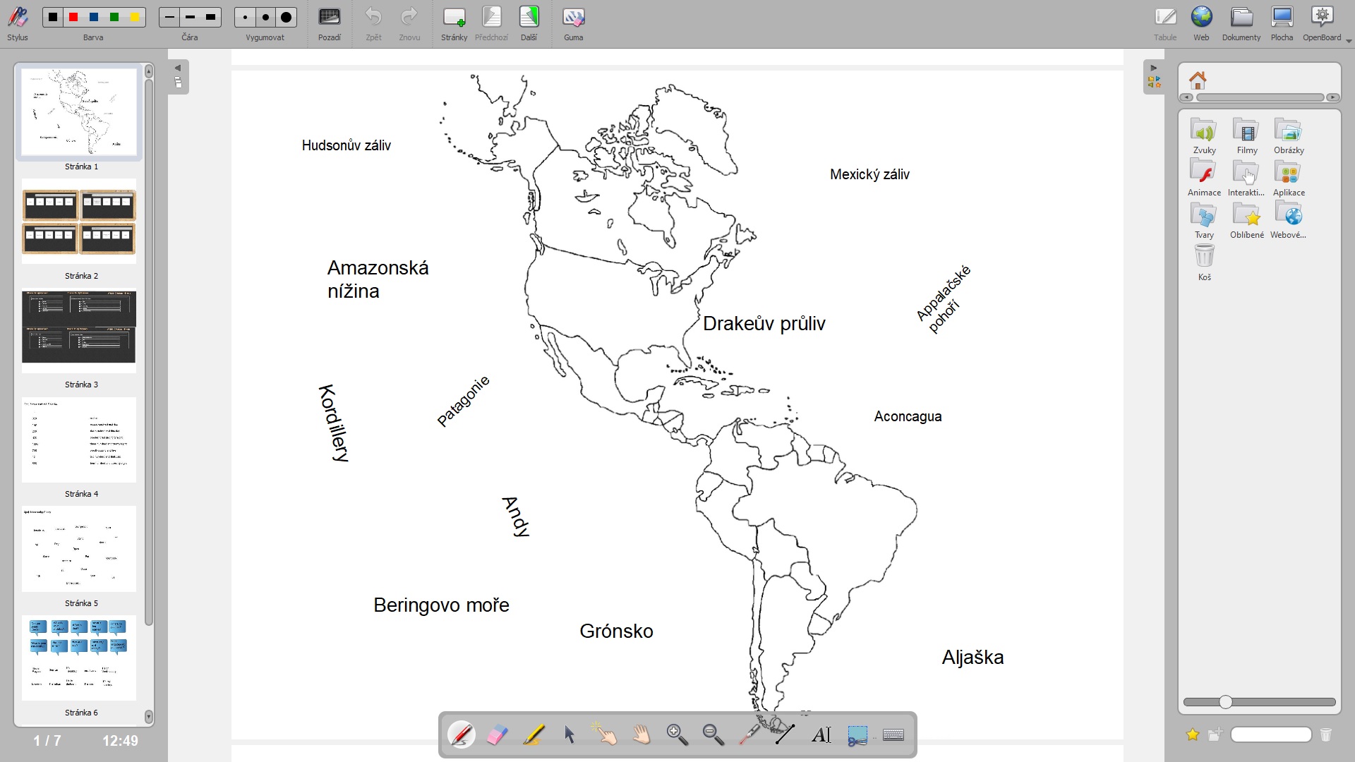
Task: Select the line drawing tool
Action: pyautogui.click(x=786, y=735)
